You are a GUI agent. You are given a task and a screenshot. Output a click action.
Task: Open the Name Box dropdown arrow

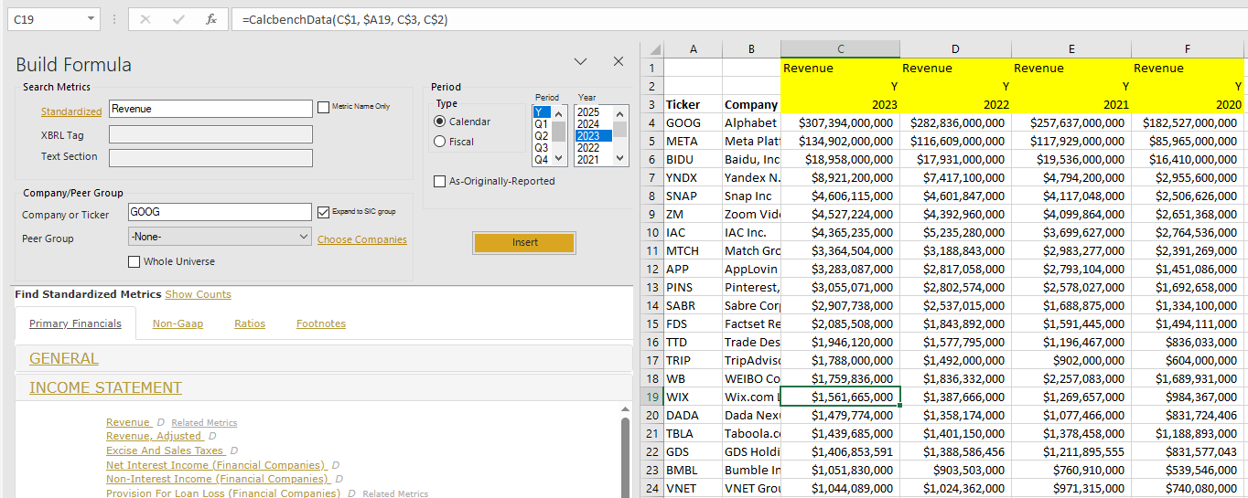pyautogui.click(x=91, y=19)
